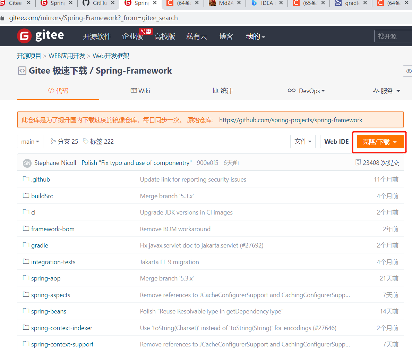This screenshot has height=352, width=412.
Task: Expand the 我的 menu in navbar
Action: click(x=255, y=36)
